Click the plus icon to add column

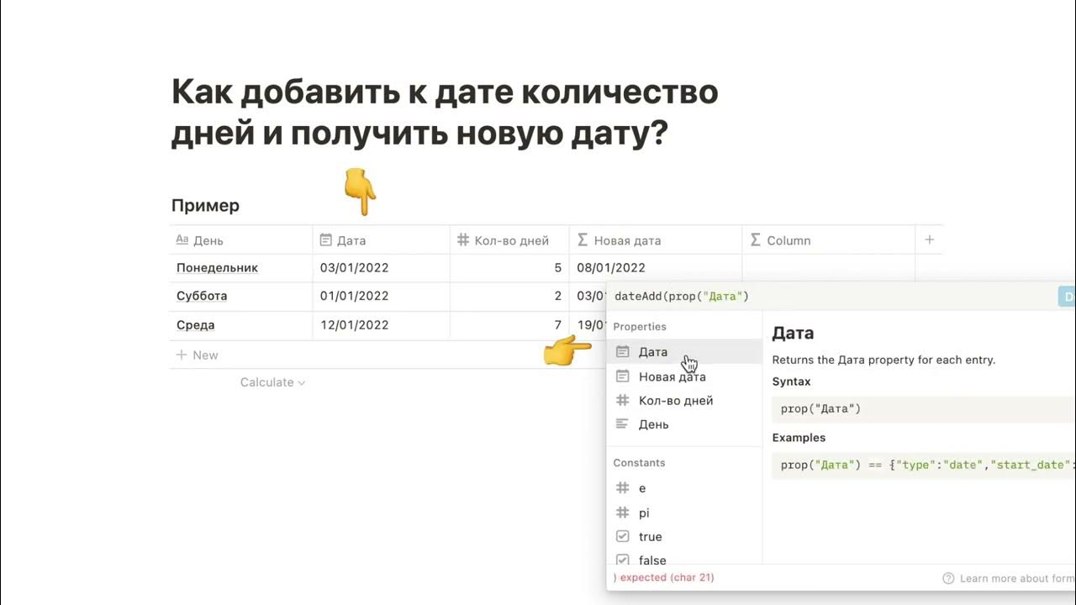[929, 239]
